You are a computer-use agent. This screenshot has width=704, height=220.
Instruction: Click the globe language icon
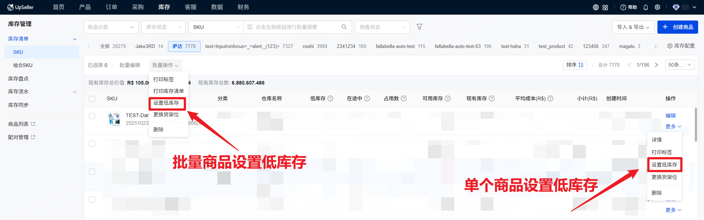point(596,7)
